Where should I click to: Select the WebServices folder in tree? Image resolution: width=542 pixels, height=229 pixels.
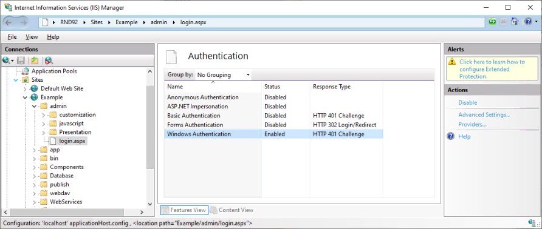point(66,202)
